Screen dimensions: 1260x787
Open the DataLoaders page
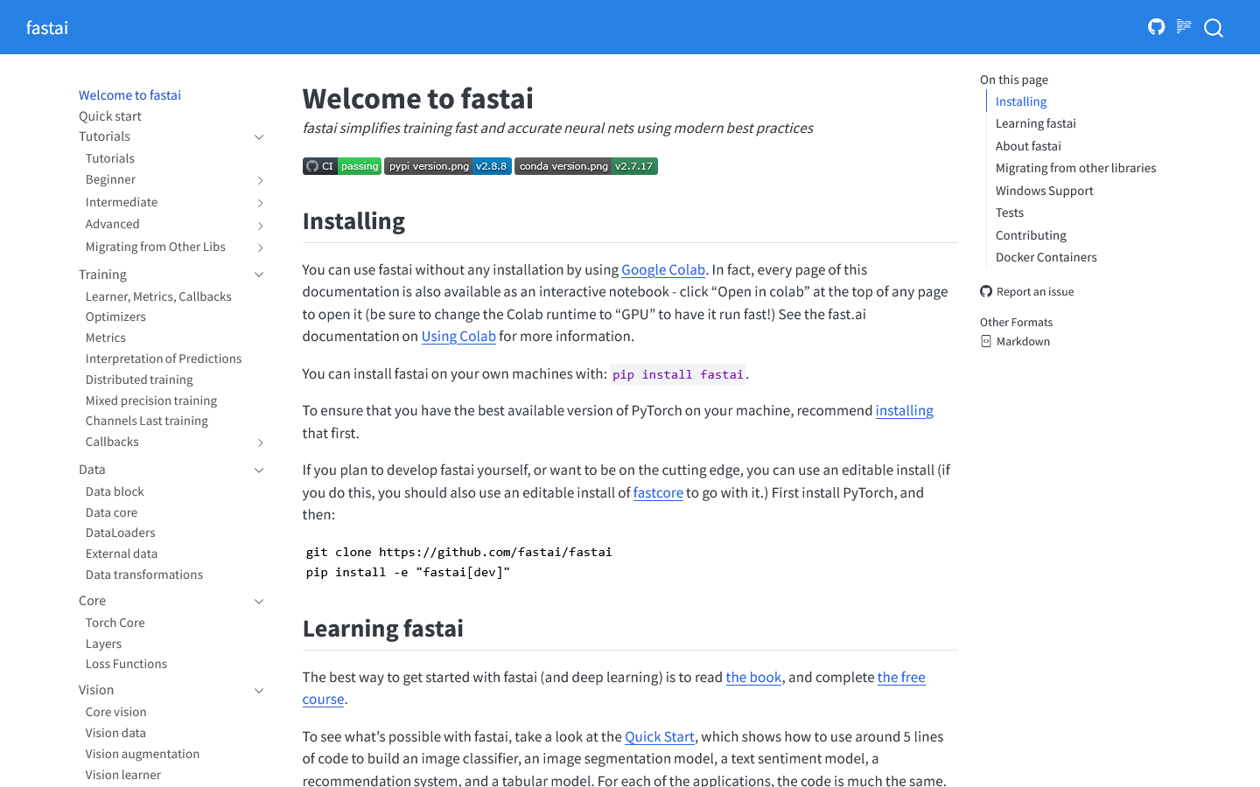tap(121, 533)
